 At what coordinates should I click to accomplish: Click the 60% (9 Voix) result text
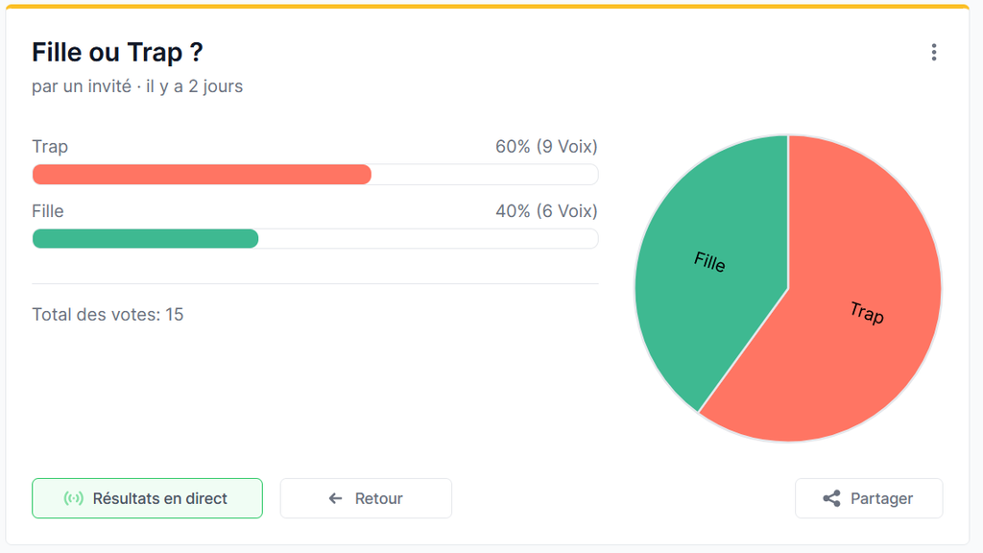coord(546,147)
